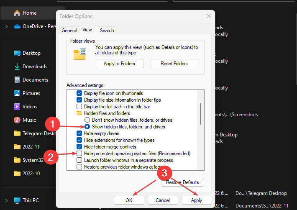
Task: Expand the This PC tree node chevron
Action: point(6,200)
